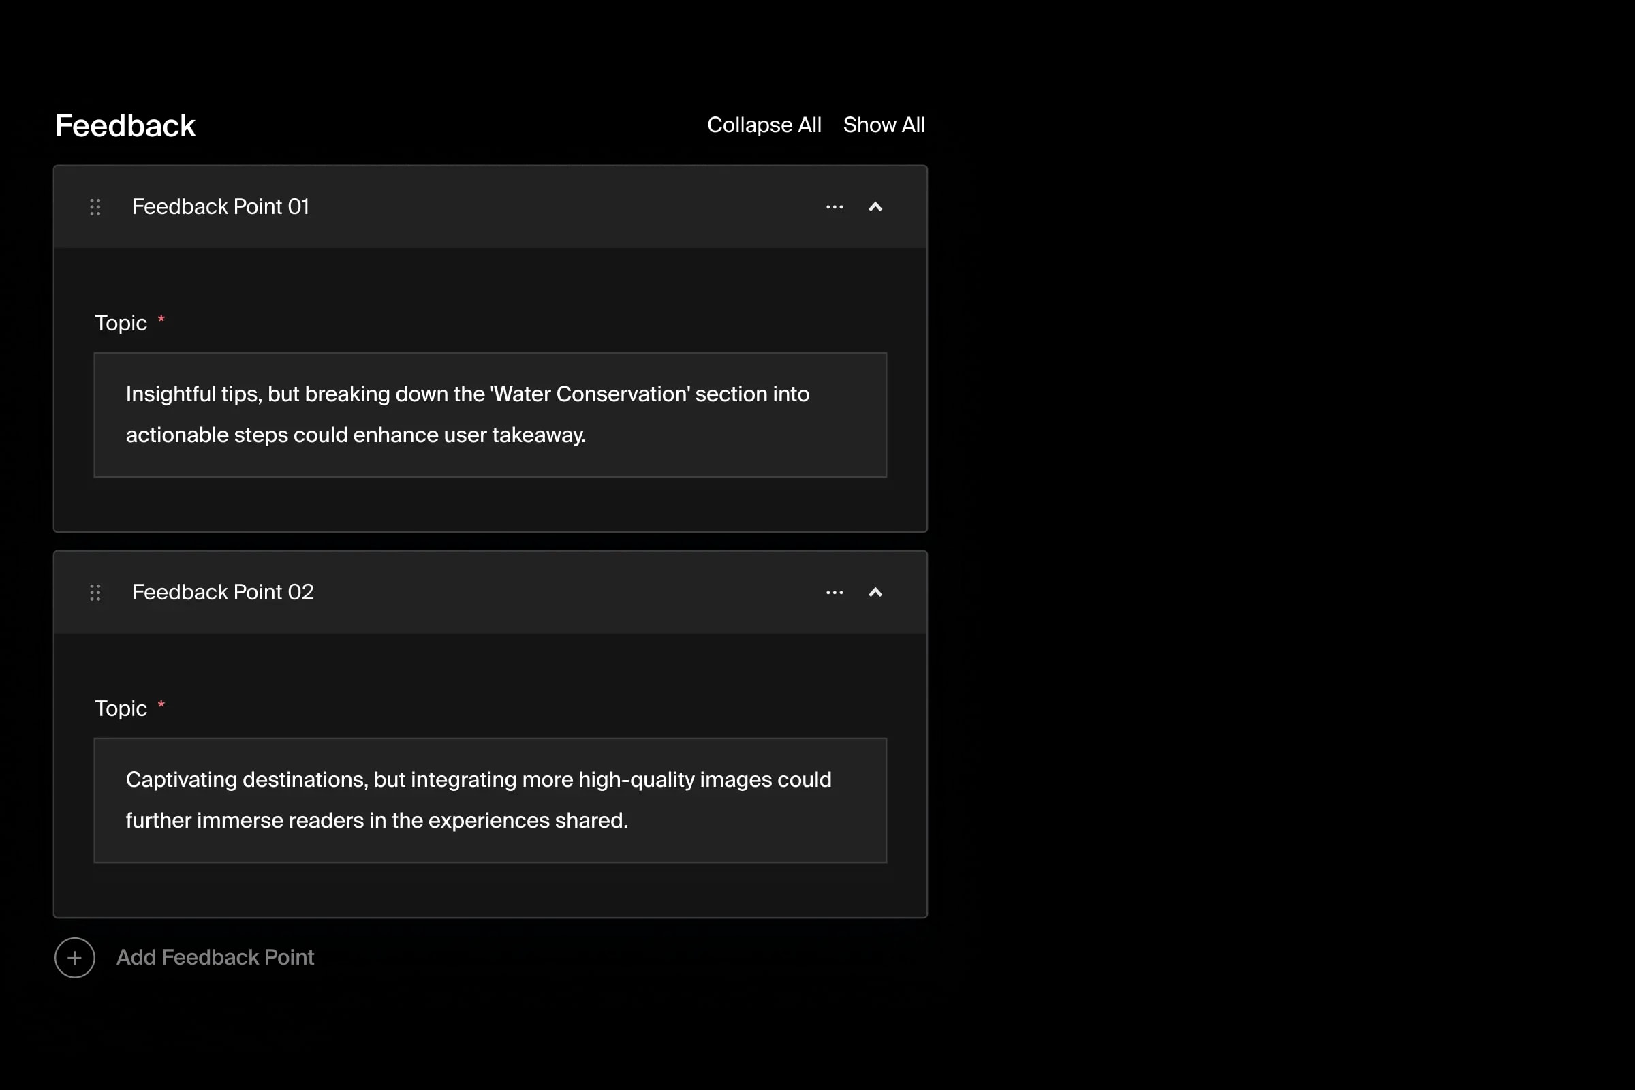This screenshot has height=1090, width=1635.
Task: Click the circled plus icon
Action: coord(74,957)
